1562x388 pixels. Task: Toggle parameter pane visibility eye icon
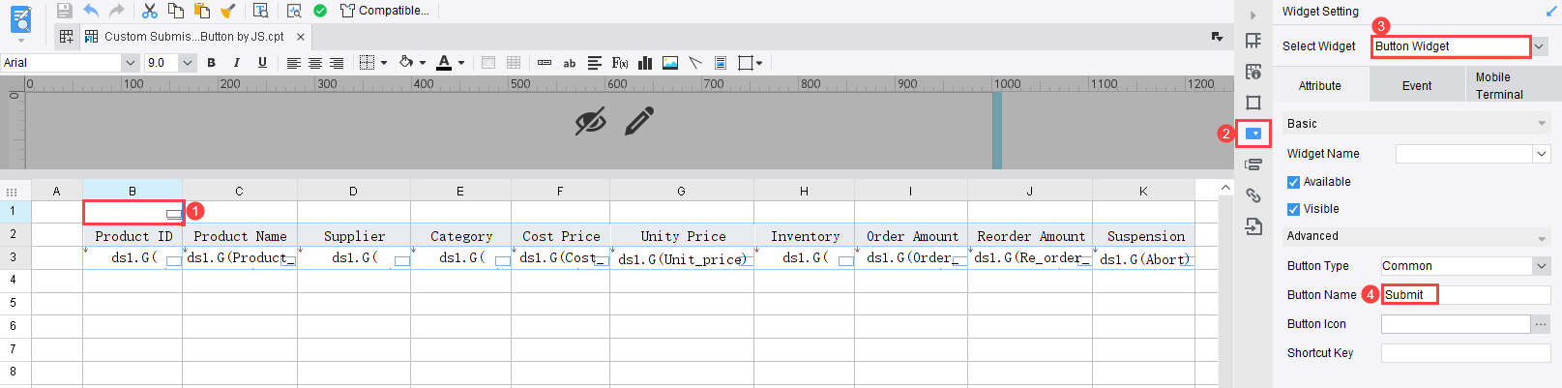point(590,122)
